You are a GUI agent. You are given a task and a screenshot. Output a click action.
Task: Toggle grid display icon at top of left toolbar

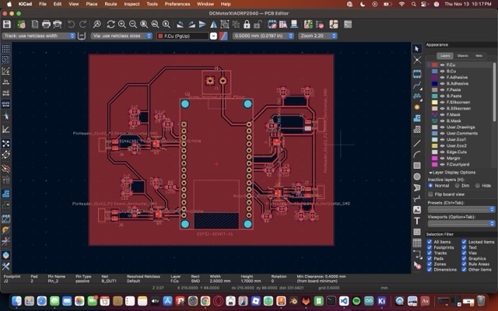(x=5, y=48)
